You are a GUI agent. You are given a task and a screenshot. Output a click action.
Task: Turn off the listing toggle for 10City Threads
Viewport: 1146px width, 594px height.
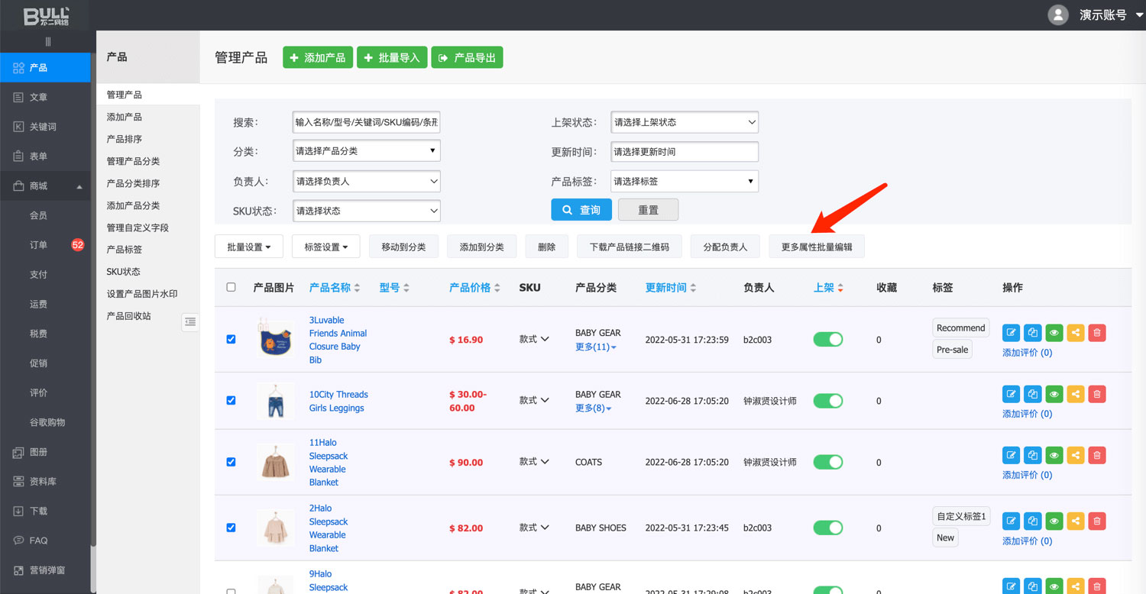(x=827, y=401)
